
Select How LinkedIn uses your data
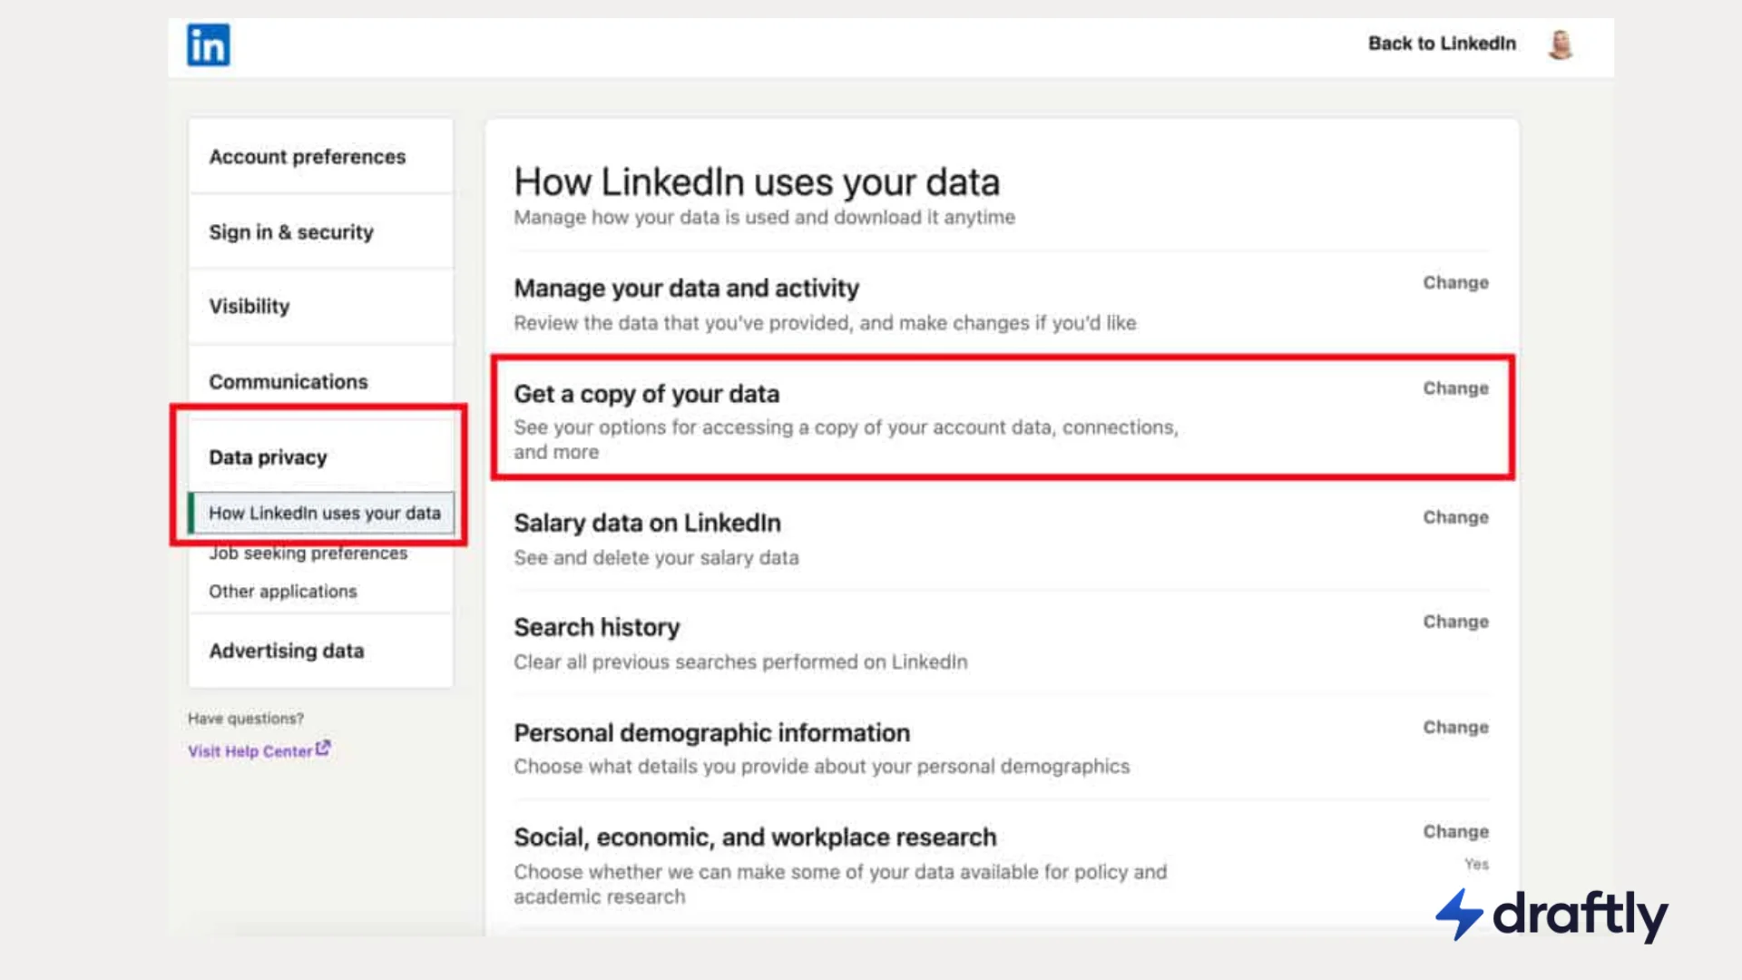pyautogui.click(x=324, y=513)
